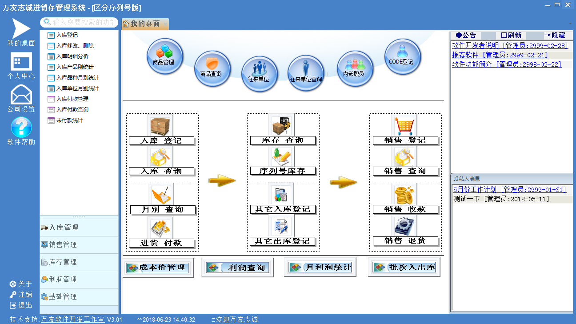
Task: Open 公司设置 envelope icon
Action: pyautogui.click(x=21, y=94)
